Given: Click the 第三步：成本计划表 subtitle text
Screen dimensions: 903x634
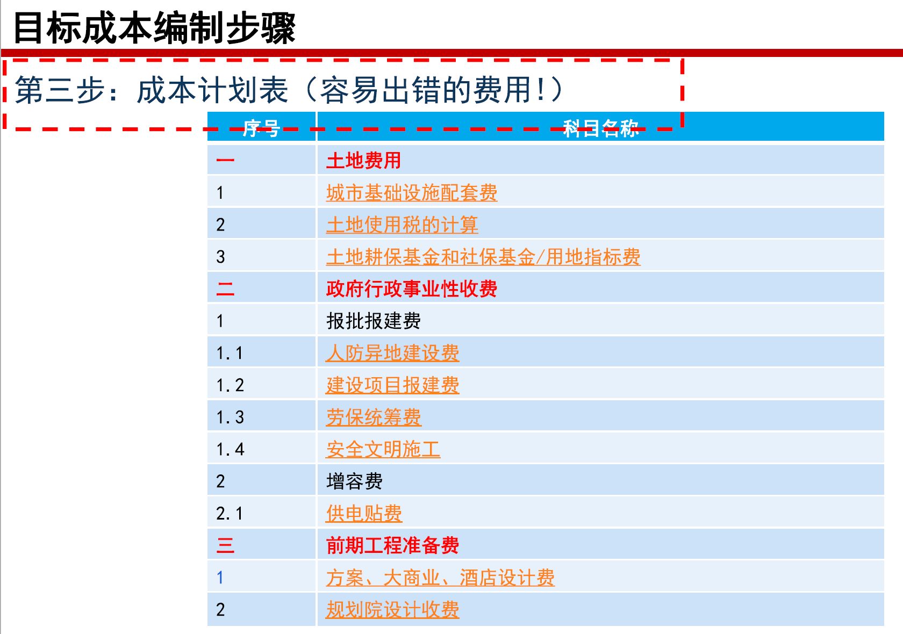Looking at the screenshot, I should point(152,90).
